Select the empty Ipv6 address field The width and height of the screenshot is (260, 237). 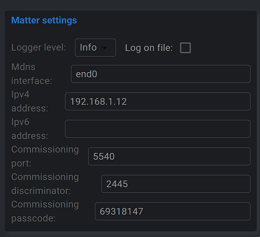158,129
